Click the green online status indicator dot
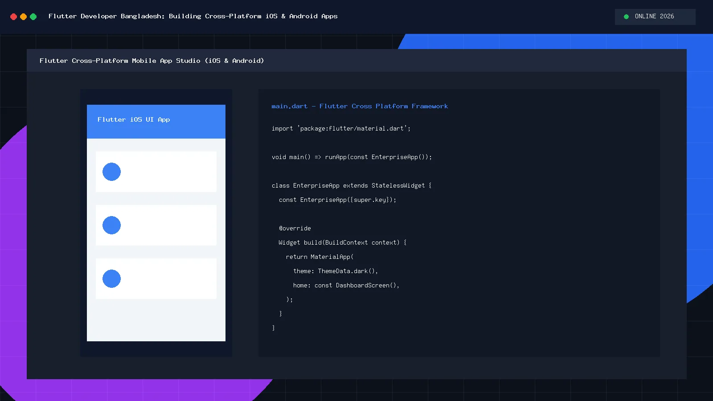This screenshot has width=713, height=401. point(626,16)
